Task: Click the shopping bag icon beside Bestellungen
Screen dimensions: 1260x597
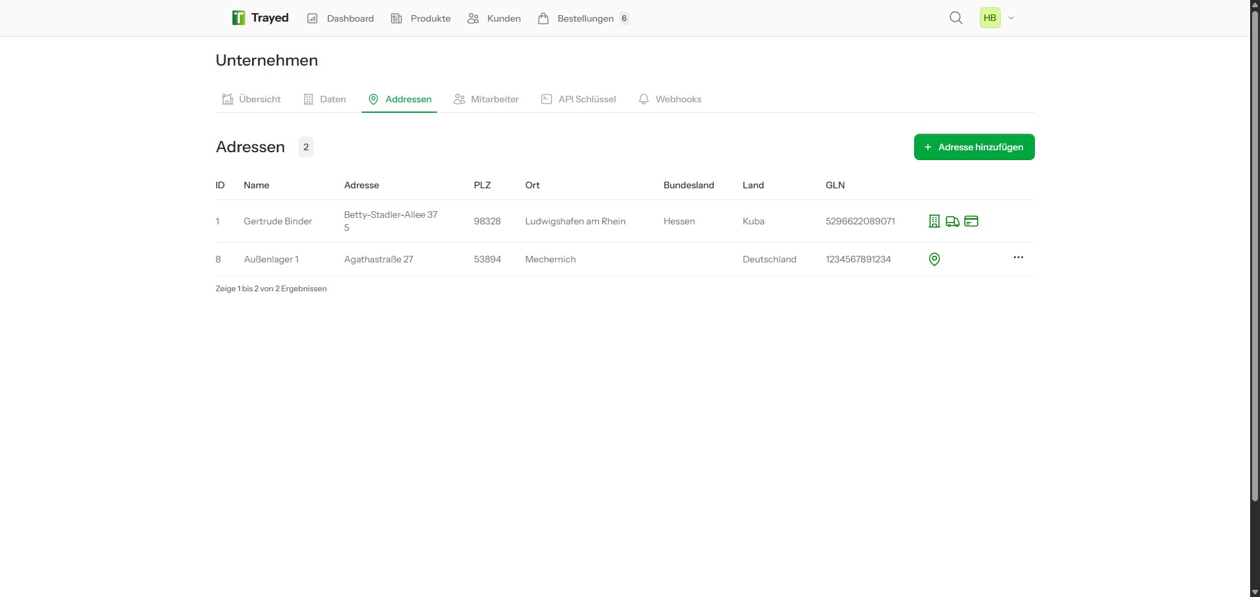Action: point(543,18)
